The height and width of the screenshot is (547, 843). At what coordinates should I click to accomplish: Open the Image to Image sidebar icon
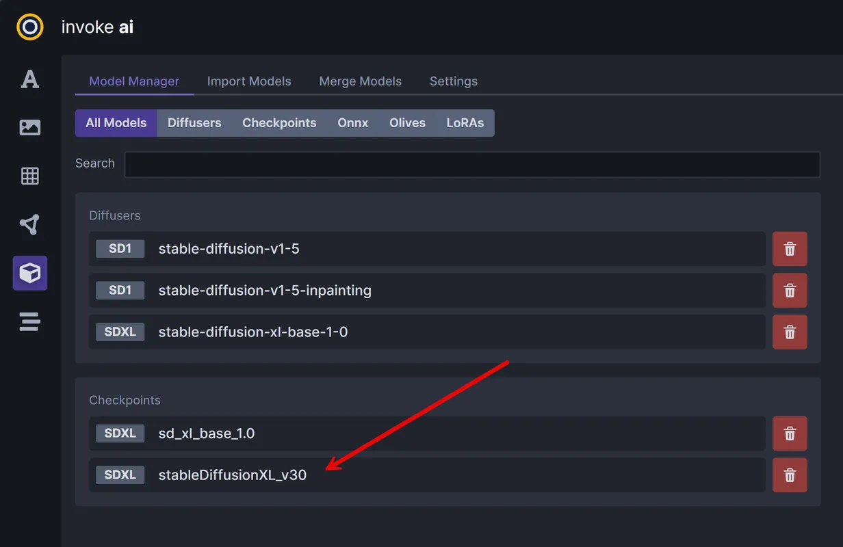tap(29, 127)
